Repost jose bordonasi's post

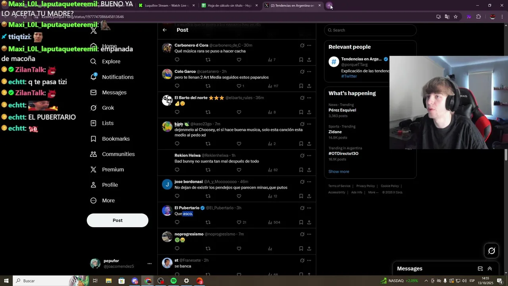coord(208,196)
